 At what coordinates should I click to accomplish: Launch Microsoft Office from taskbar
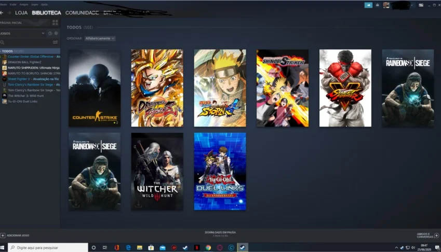pos(117,247)
